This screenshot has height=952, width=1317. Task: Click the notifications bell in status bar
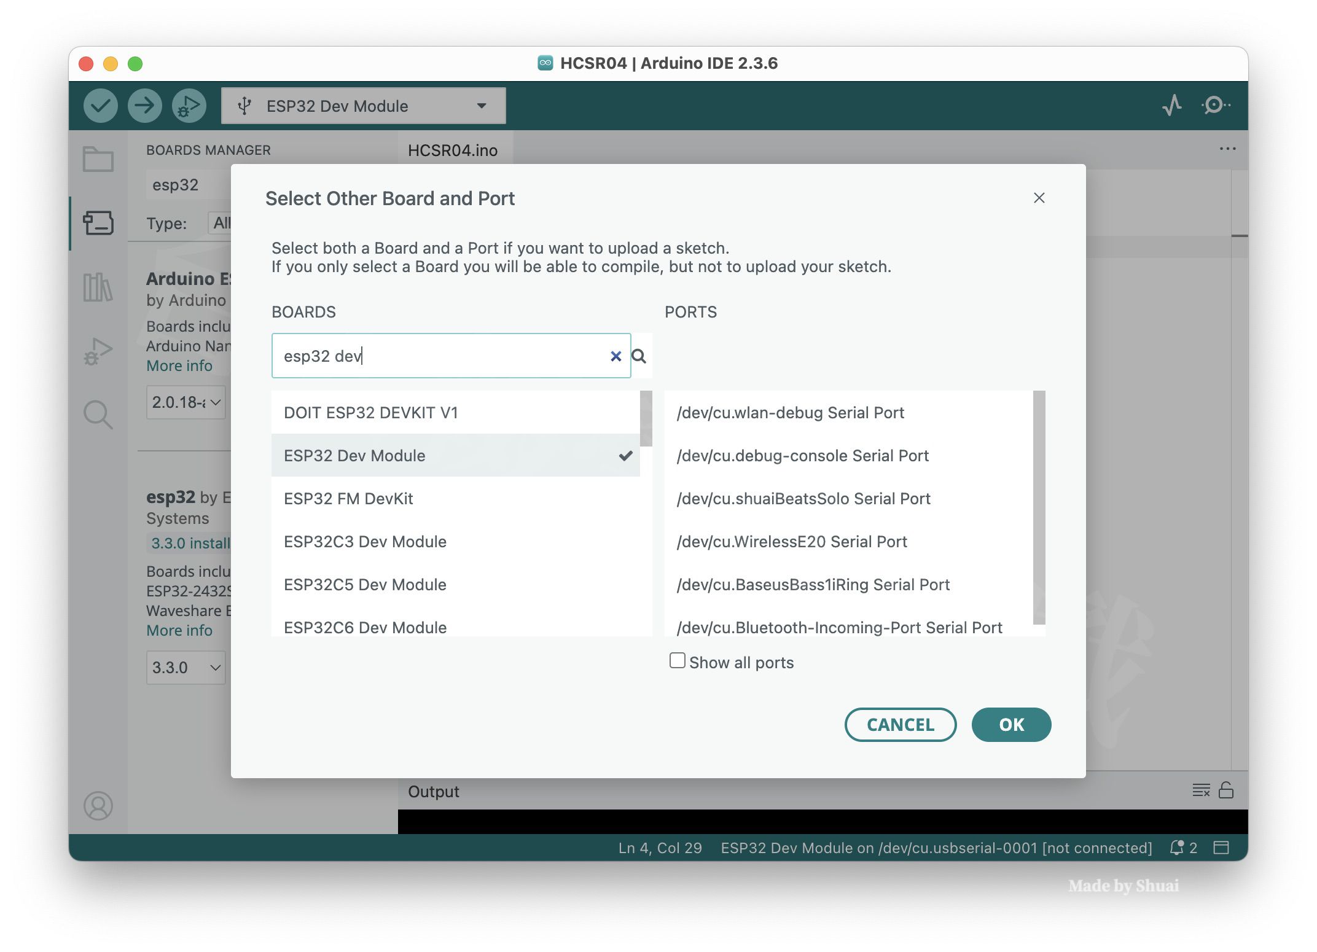(x=1176, y=848)
